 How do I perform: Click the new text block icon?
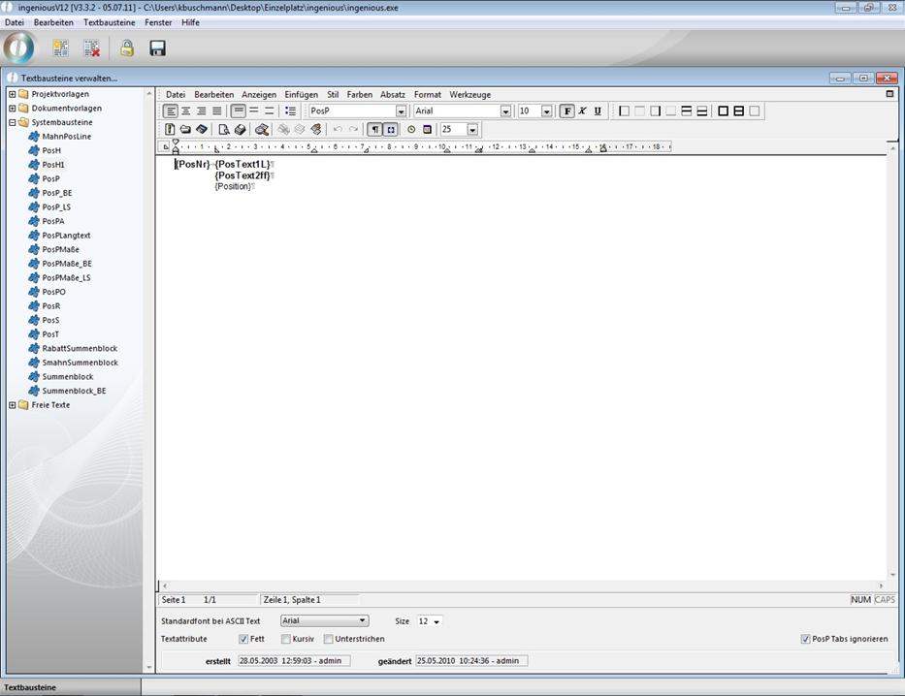pyautogui.click(x=60, y=48)
